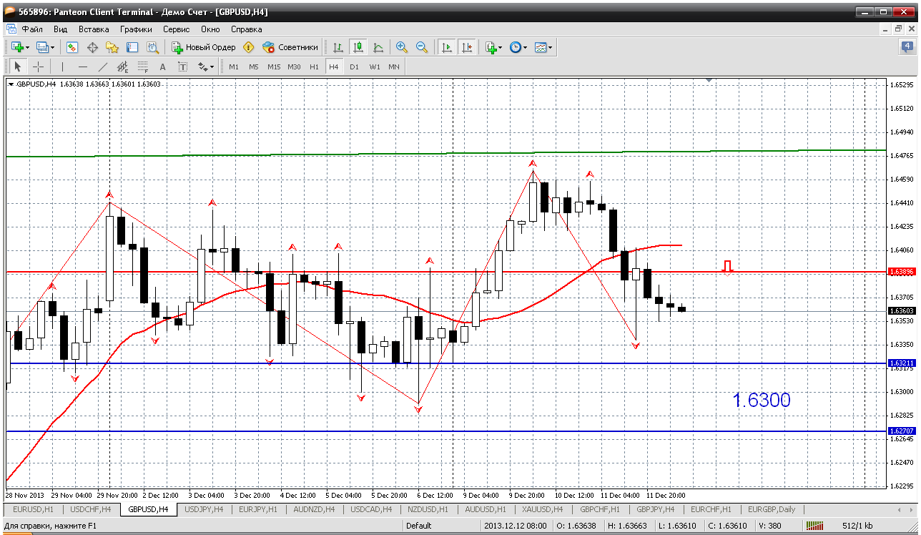Image resolution: width=921 pixels, height=535 pixels.
Task: Switch to the D1 timeframe
Action: coord(354,67)
